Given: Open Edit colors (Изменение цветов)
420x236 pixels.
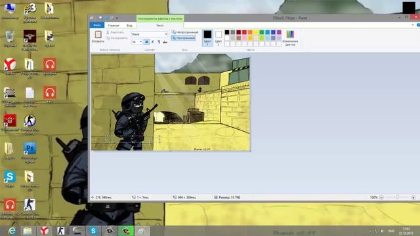Looking at the screenshot, I should [290, 38].
